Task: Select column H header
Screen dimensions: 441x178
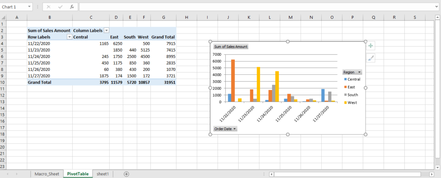Action: point(186,17)
